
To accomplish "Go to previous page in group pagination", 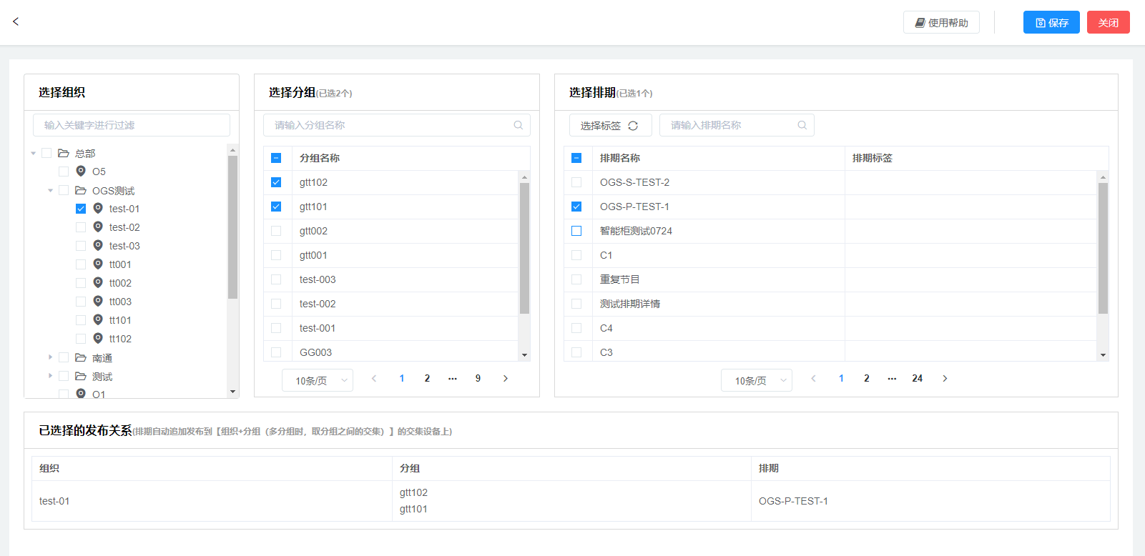I will point(374,378).
